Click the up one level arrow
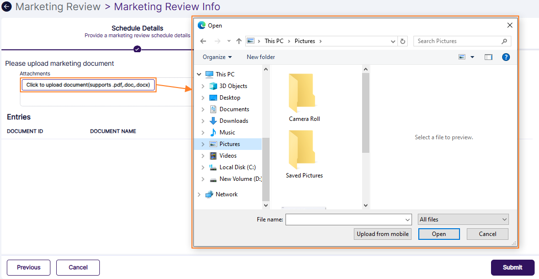 pos(238,41)
